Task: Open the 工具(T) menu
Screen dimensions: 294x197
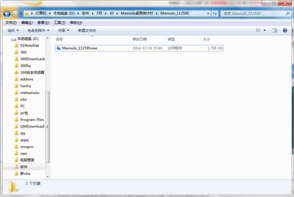Action: tap(59, 23)
